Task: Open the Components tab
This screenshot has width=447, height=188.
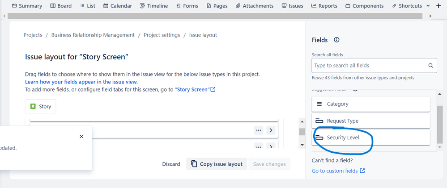Action: (364, 6)
